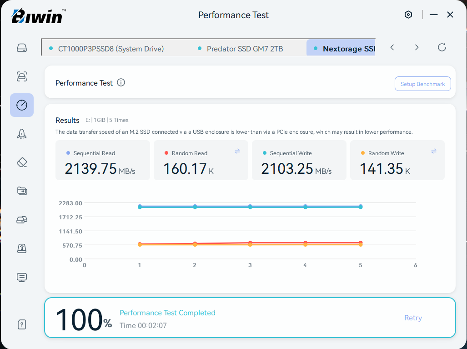The width and height of the screenshot is (467, 349).
Task: Open settings hexagon icon in title bar
Action: (408, 15)
